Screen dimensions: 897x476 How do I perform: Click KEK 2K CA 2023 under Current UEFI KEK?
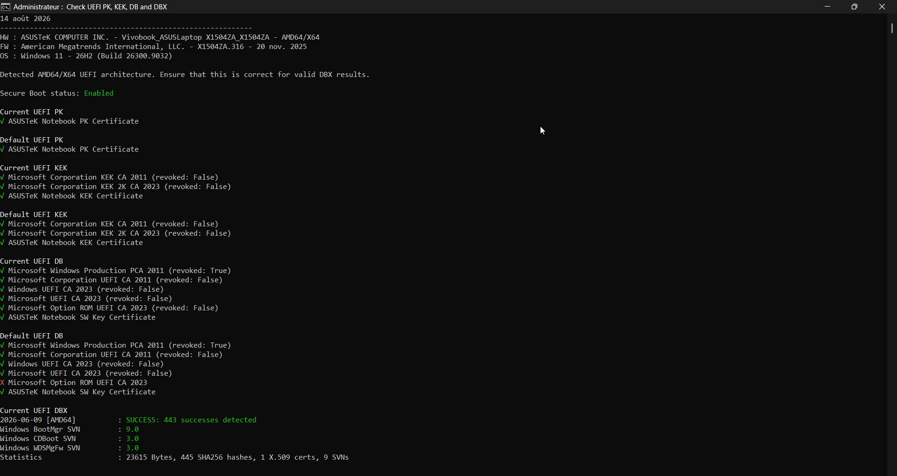pos(116,187)
